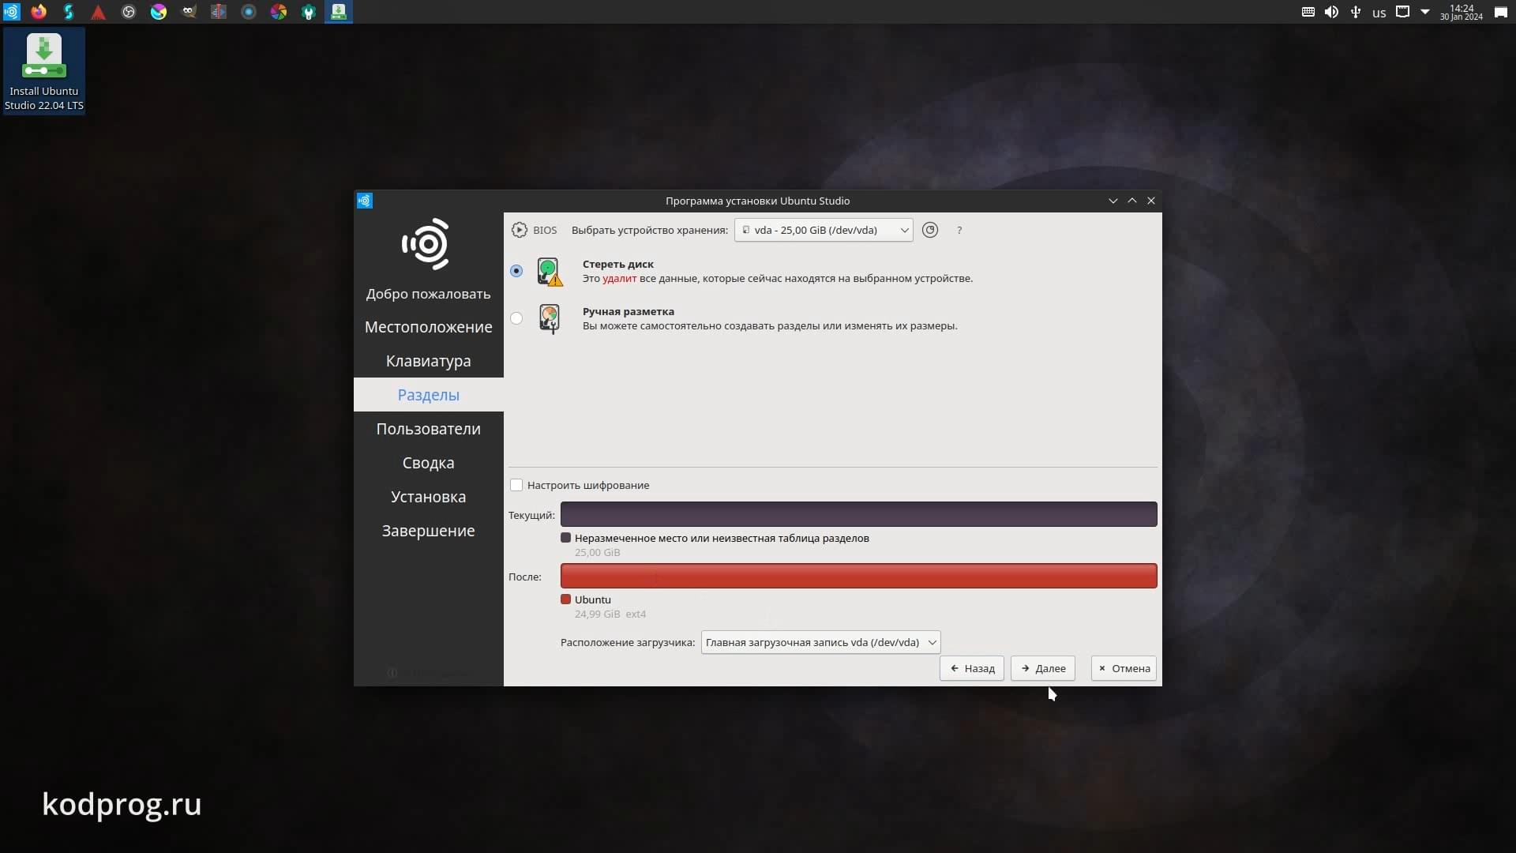Click the red 'После' partition bar
The height and width of the screenshot is (853, 1516).
pyautogui.click(x=859, y=576)
